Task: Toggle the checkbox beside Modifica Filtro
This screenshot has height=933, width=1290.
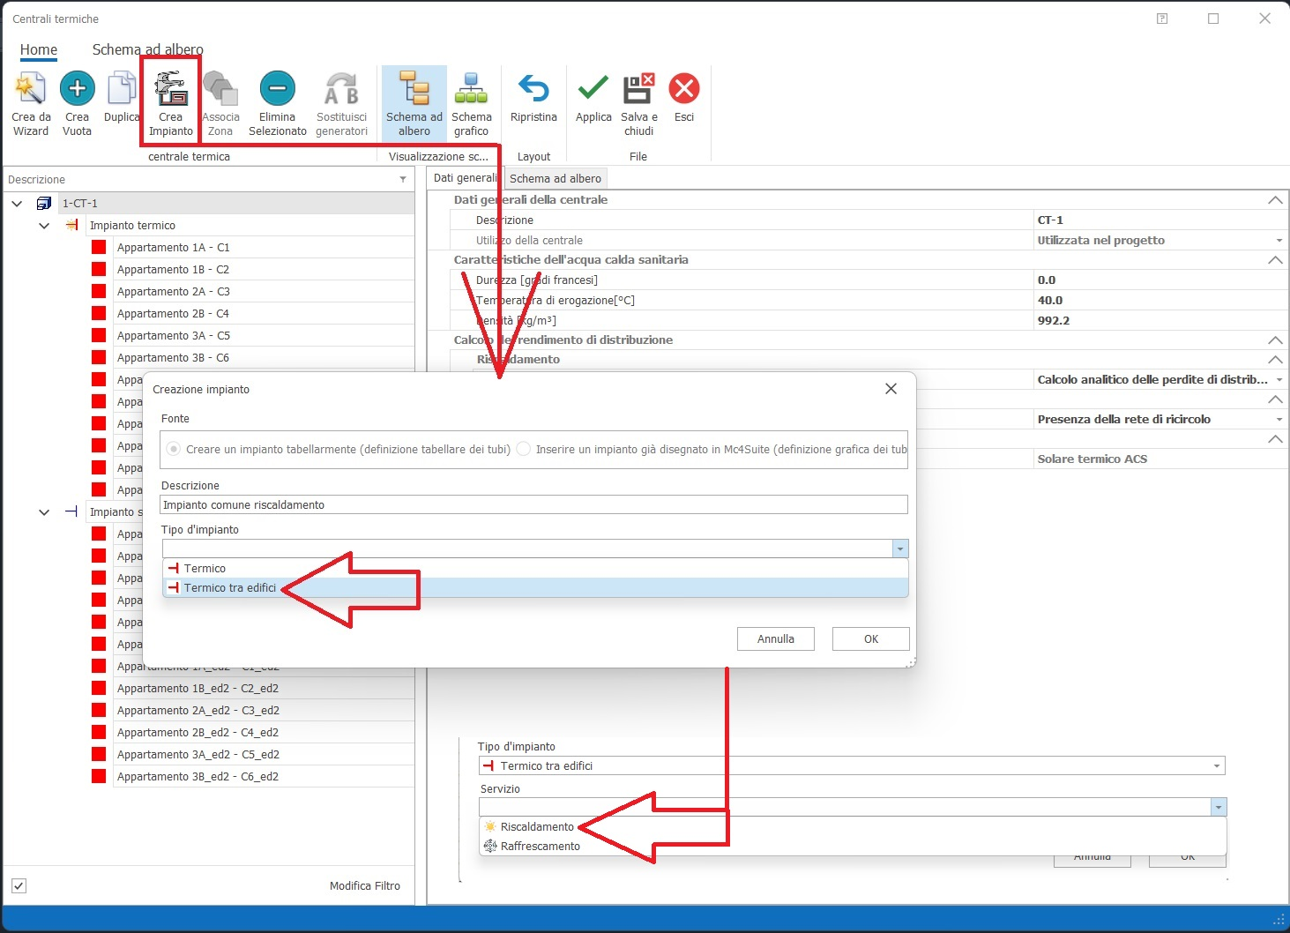Action: point(19,886)
